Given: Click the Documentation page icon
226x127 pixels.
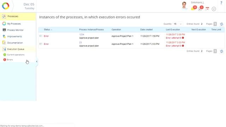Looking at the screenshot, I should point(4,43).
